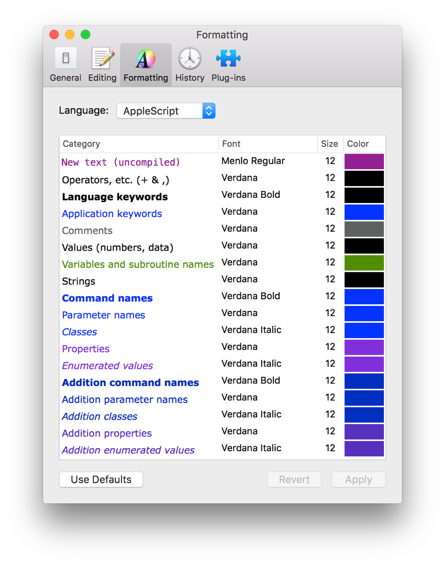The image size is (445, 567).
Task: Select the Language keywords row
Action: point(115,197)
